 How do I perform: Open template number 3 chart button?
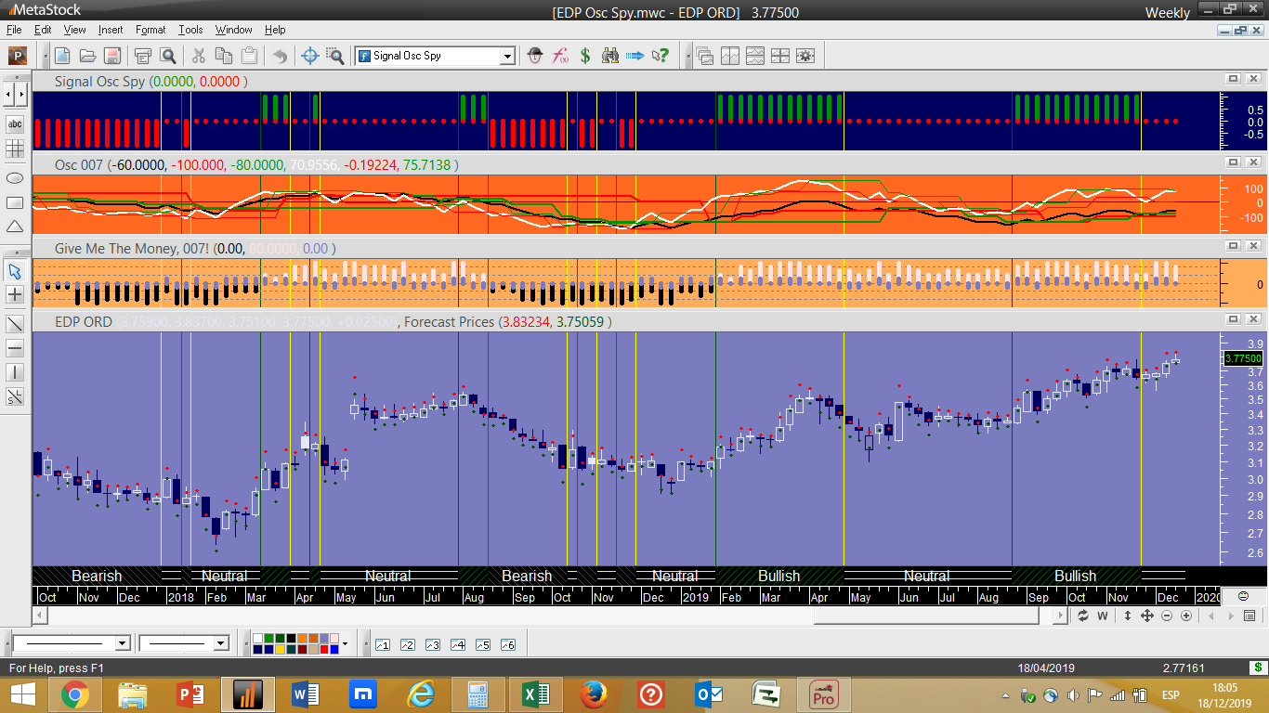(432, 644)
